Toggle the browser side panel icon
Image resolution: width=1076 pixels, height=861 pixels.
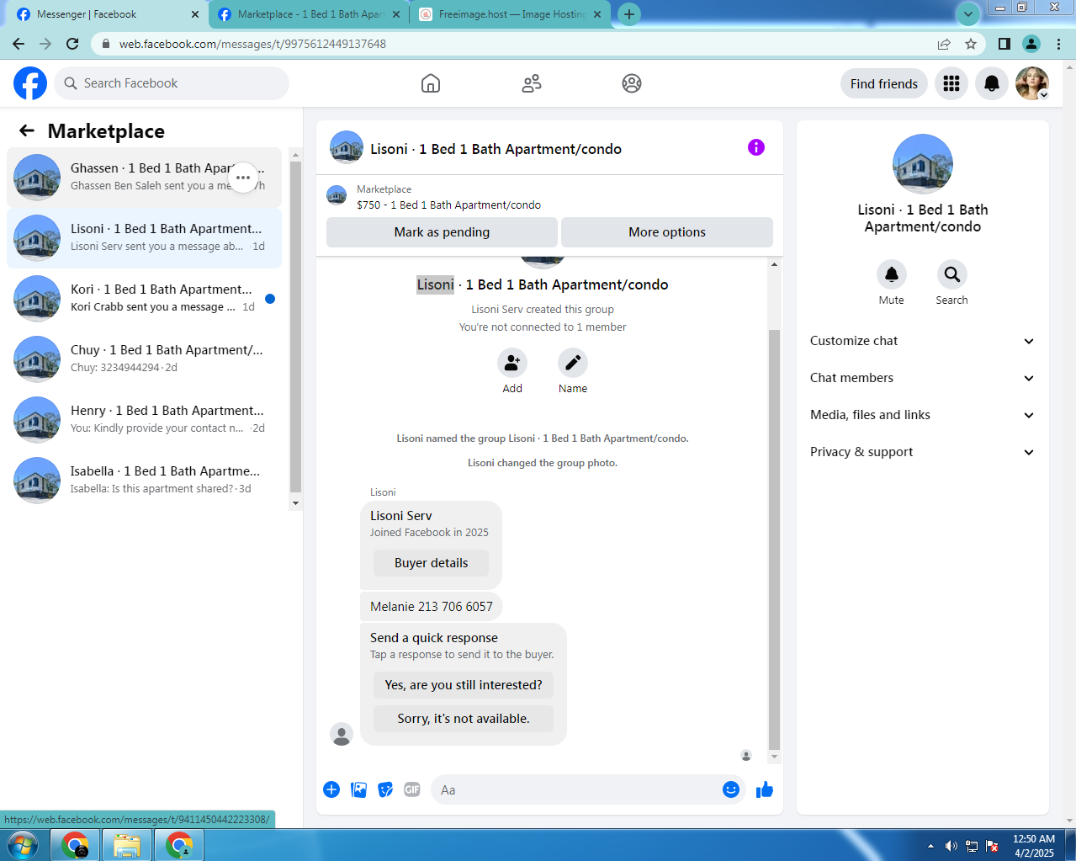[1004, 44]
